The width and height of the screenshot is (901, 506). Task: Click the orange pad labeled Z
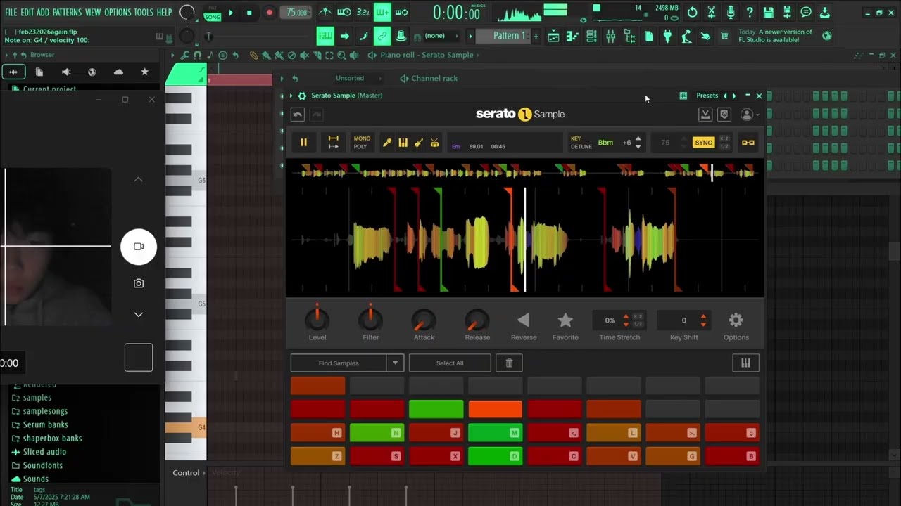tap(318, 456)
